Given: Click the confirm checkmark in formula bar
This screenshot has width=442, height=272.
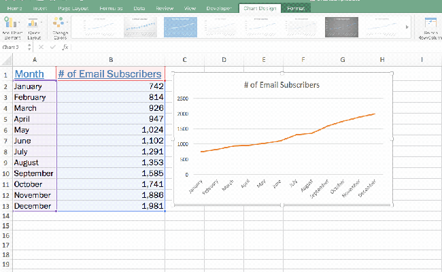Looking at the screenshot, I should point(53,47).
